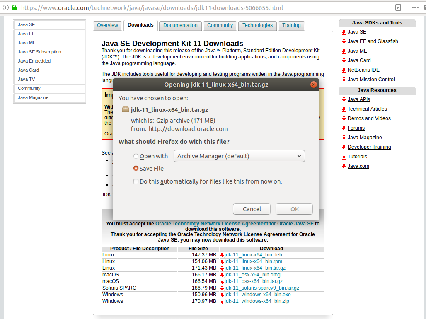Click red arrow beside Java Magazine resource link
The width and height of the screenshot is (426, 319).
[344, 138]
